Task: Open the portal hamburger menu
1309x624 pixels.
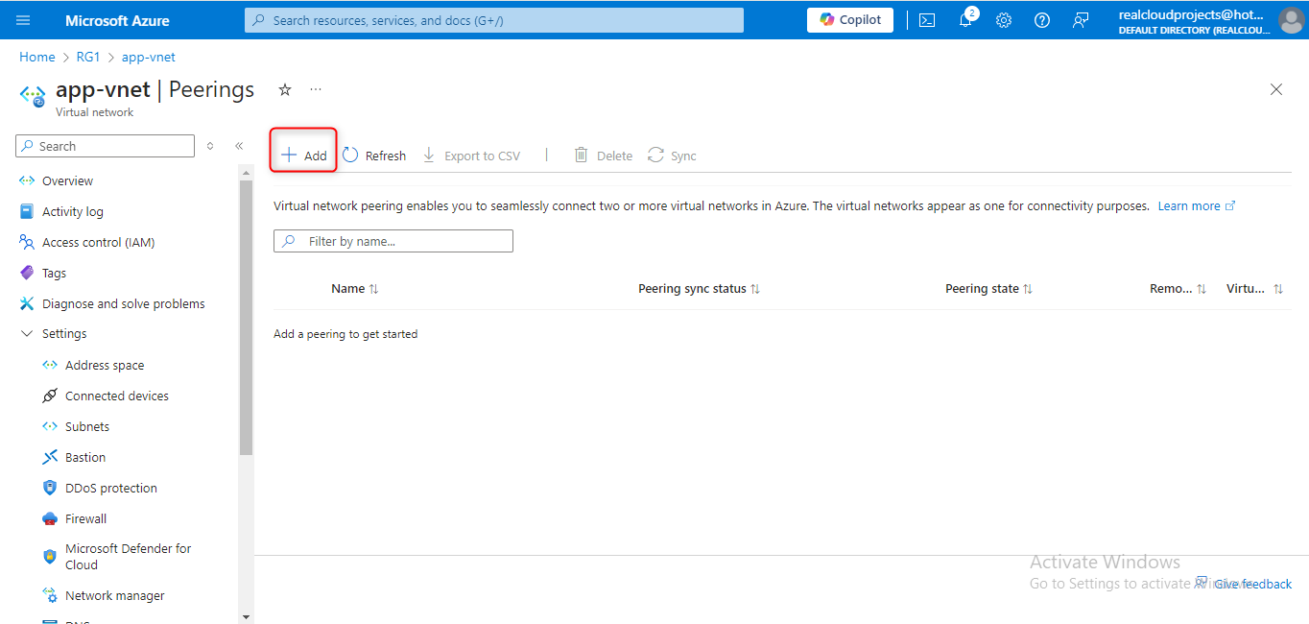Action: 23,20
